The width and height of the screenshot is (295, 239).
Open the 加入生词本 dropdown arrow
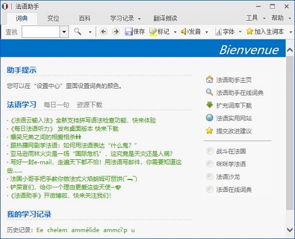pos(291,32)
